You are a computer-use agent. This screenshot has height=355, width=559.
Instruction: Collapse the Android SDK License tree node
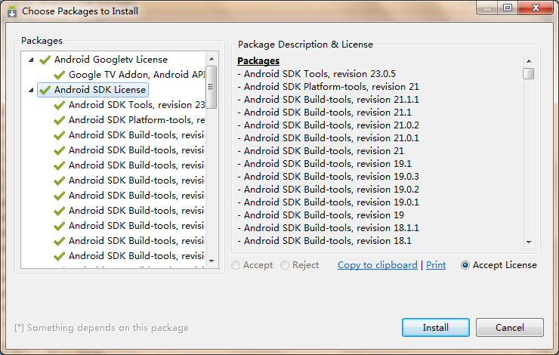pos(31,90)
